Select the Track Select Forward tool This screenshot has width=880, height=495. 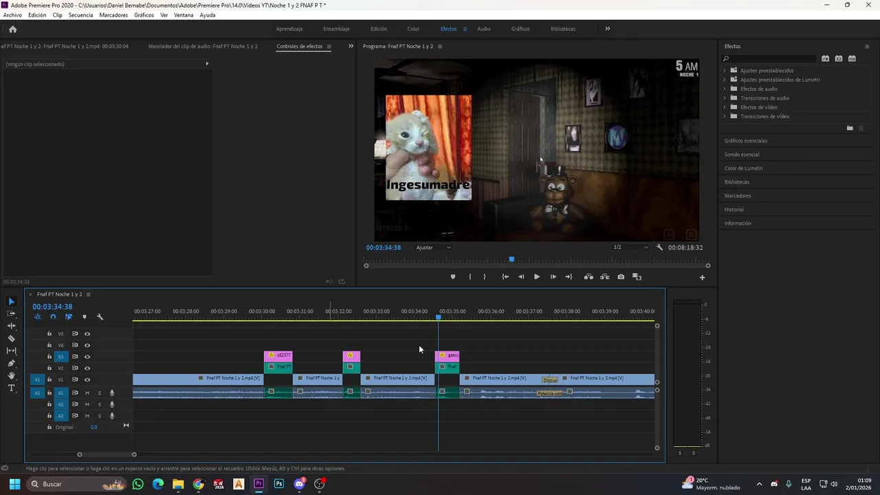(x=11, y=313)
